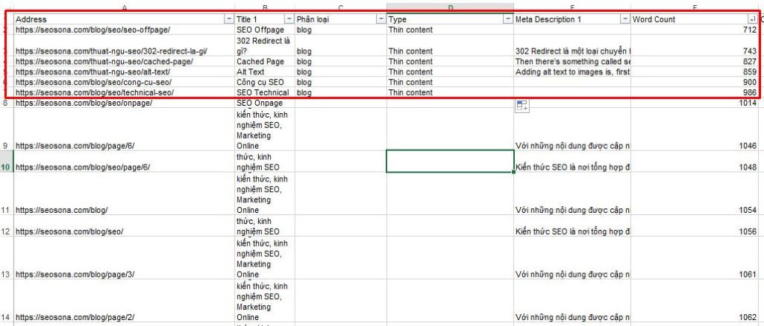Select row 8 by its row header
Viewport: 764px width, 326px height.
(x=6, y=103)
